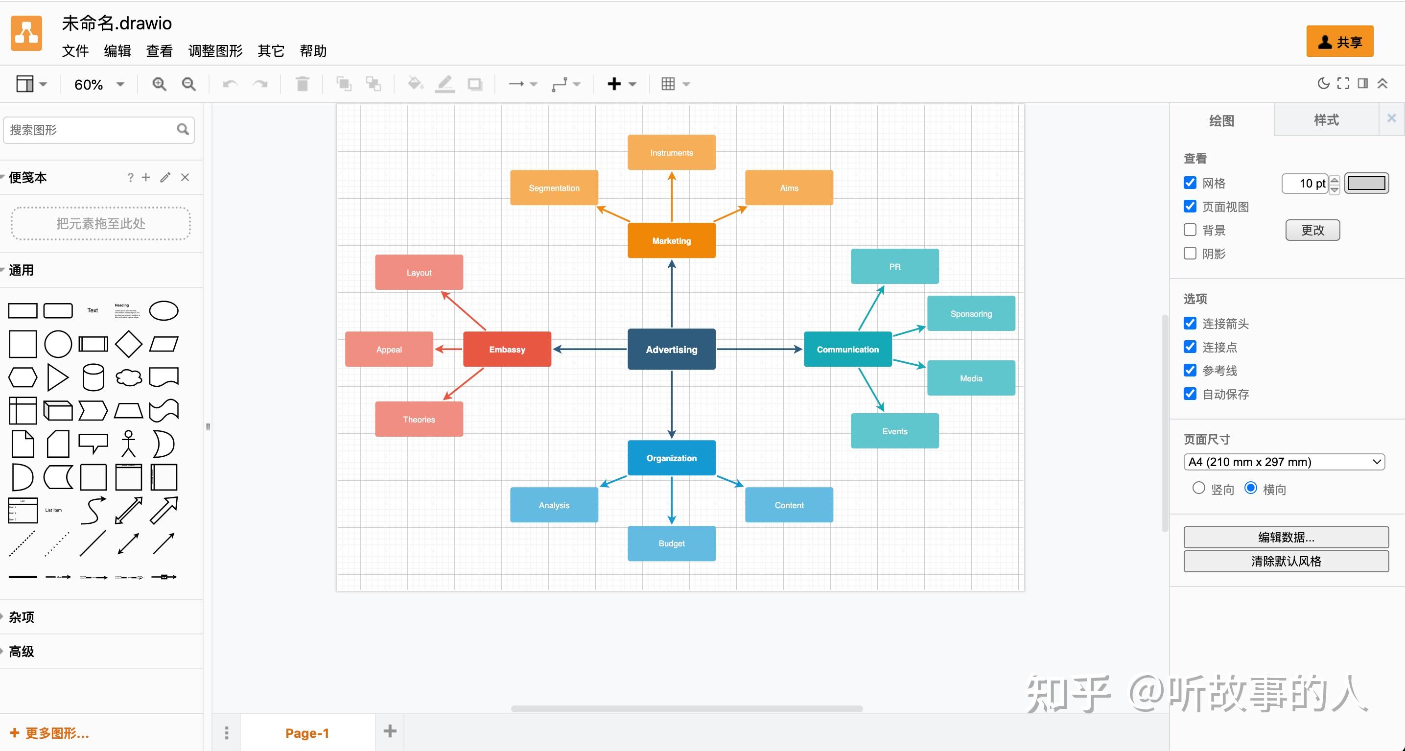Click the fill color bucket icon

click(416, 83)
